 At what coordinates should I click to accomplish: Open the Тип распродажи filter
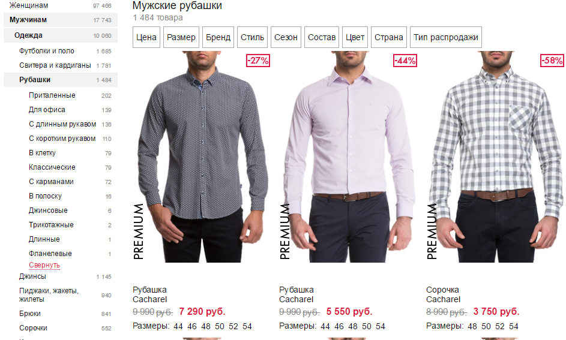446,37
